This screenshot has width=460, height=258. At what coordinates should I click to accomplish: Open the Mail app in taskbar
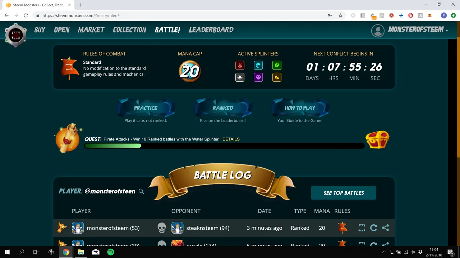click(96, 252)
